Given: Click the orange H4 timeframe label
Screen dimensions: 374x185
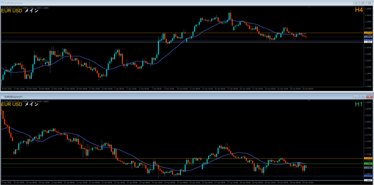Looking at the screenshot, I should 359,10.
